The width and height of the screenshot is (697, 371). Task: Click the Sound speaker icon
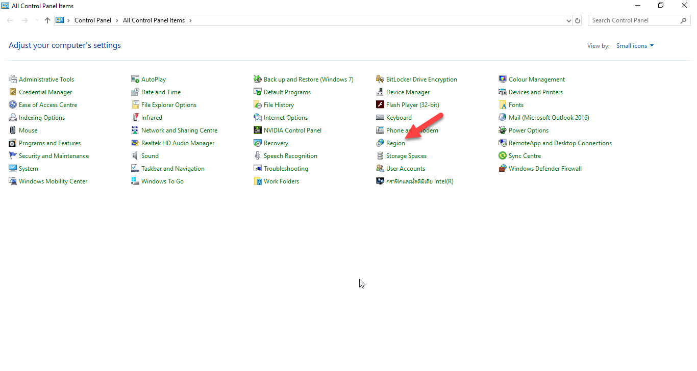point(135,155)
